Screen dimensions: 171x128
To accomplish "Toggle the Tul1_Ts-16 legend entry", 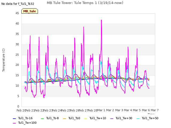I will point(23,118).
